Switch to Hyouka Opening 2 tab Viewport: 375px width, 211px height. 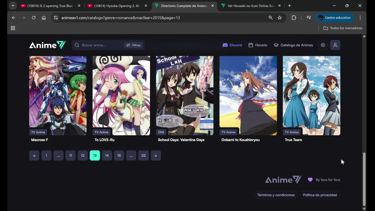pos(117,6)
